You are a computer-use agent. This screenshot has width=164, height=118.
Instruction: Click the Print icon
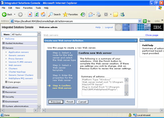click(99, 15)
